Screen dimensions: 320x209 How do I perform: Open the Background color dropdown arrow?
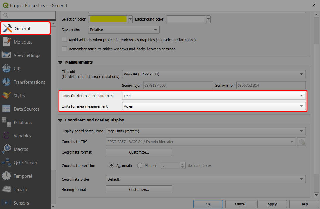[x=208, y=19]
